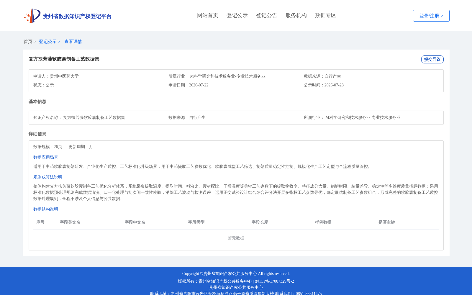Select 数据专区 in the top menu
Screen dimensions: 472x295
coord(326,15)
